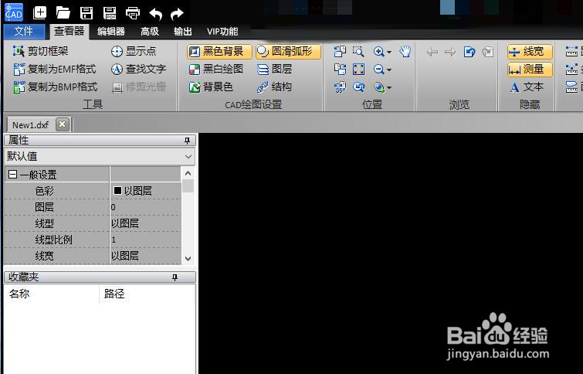This screenshot has width=583, height=374.
Task: Pin the 收藏夹 favorites panel
Action: coord(175,277)
